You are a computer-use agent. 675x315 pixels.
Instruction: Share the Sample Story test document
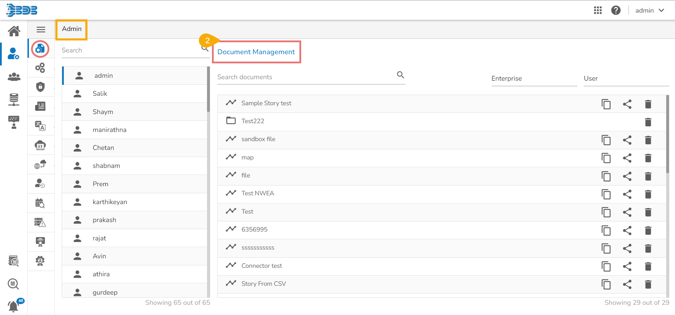[627, 104]
